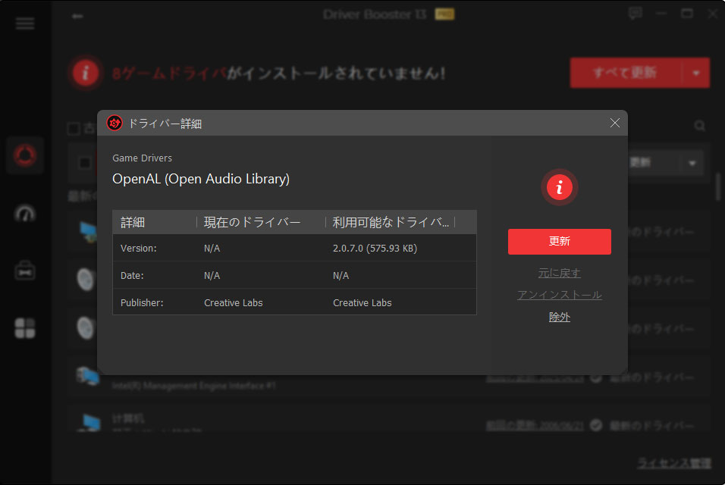
Task: Click the Intel Management Engine row's device icon
Action: 88,376
